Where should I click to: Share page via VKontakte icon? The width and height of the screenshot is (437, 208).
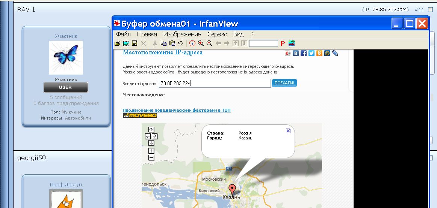pyautogui.click(x=296, y=53)
